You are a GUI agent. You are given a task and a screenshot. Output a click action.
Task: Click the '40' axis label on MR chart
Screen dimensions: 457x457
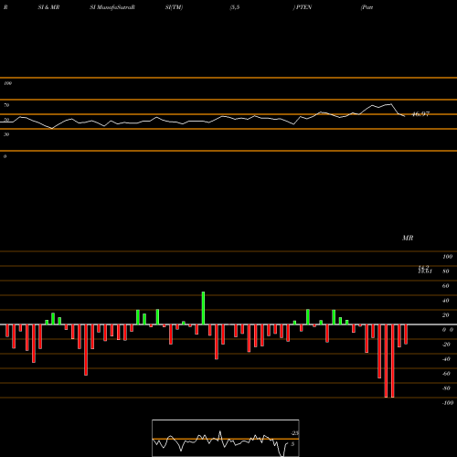(x=446, y=301)
